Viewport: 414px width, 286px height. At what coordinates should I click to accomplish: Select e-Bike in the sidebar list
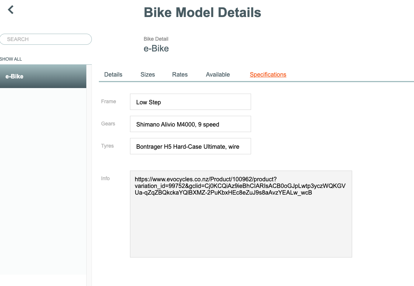point(43,76)
